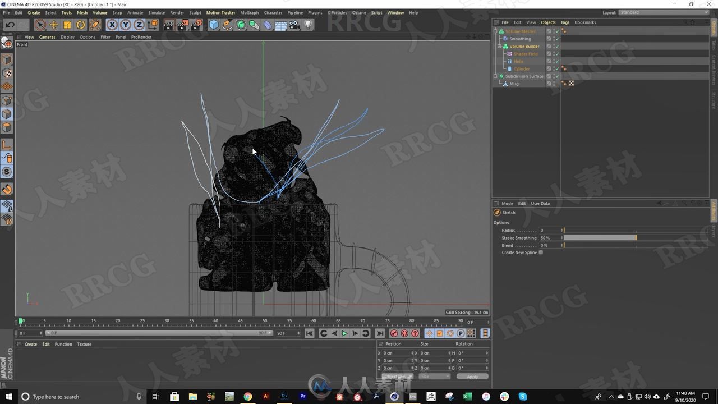The height and width of the screenshot is (404, 718).
Task: Collapse the Volume Mesher tree node
Action: pyautogui.click(x=495, y=31)
